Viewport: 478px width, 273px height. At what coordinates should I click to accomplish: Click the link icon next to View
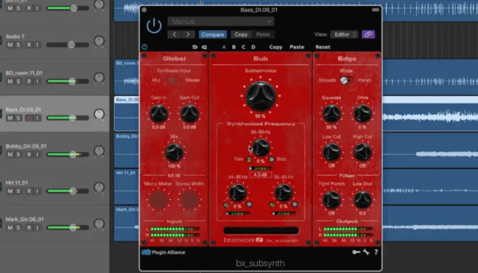pos(368,35)
